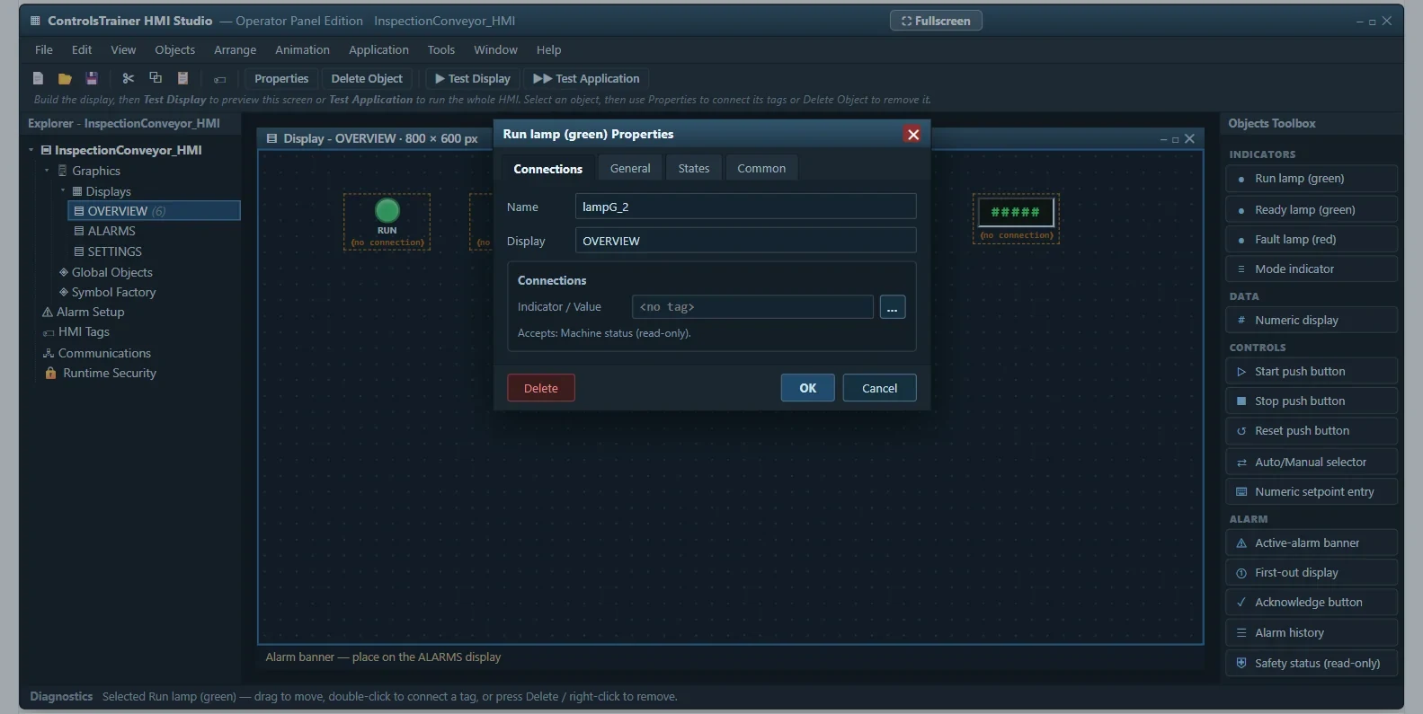This screenshot has width=1423, height=714.
Task: Close the Run lamp Properties dialog
Action: pos(913,134)
